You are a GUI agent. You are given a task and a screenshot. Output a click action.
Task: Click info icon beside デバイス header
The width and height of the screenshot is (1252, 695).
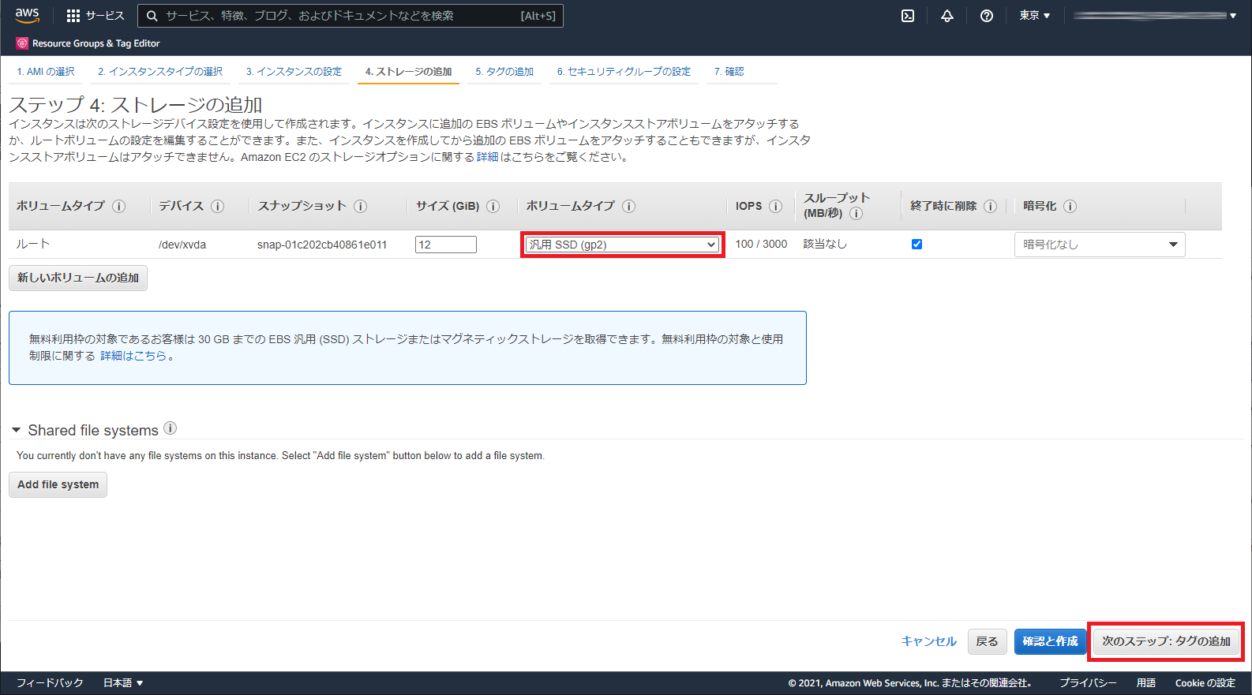217,206
